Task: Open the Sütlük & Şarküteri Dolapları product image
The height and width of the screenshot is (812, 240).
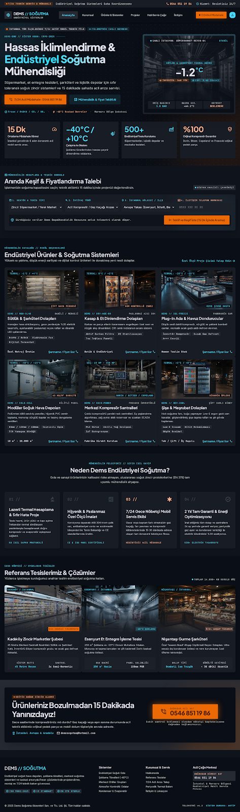Action: click(43, 289)
